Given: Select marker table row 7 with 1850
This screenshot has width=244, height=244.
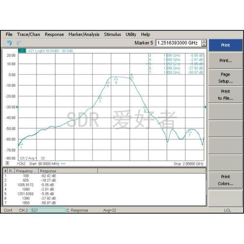Looking at the screenshot, I should click(x=104, y=203).
